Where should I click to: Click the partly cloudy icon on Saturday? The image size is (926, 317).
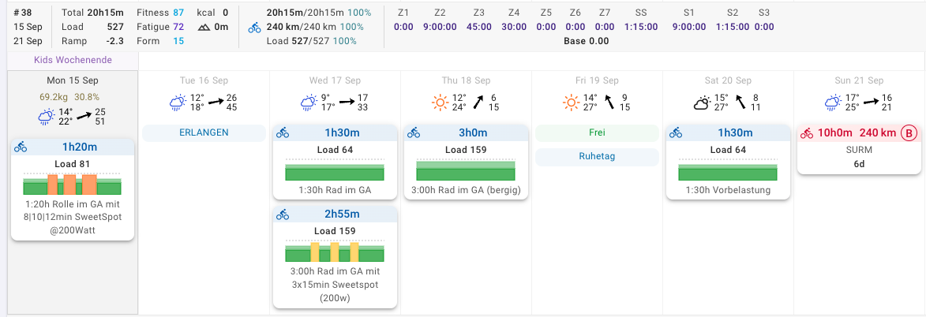click(702, 103)
